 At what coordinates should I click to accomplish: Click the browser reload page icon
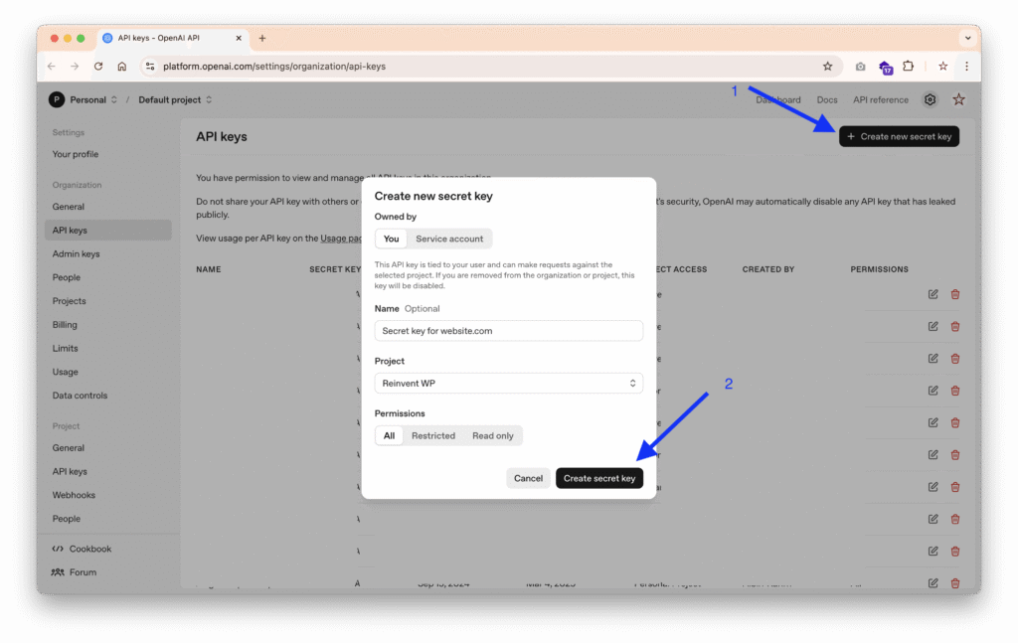98,67
